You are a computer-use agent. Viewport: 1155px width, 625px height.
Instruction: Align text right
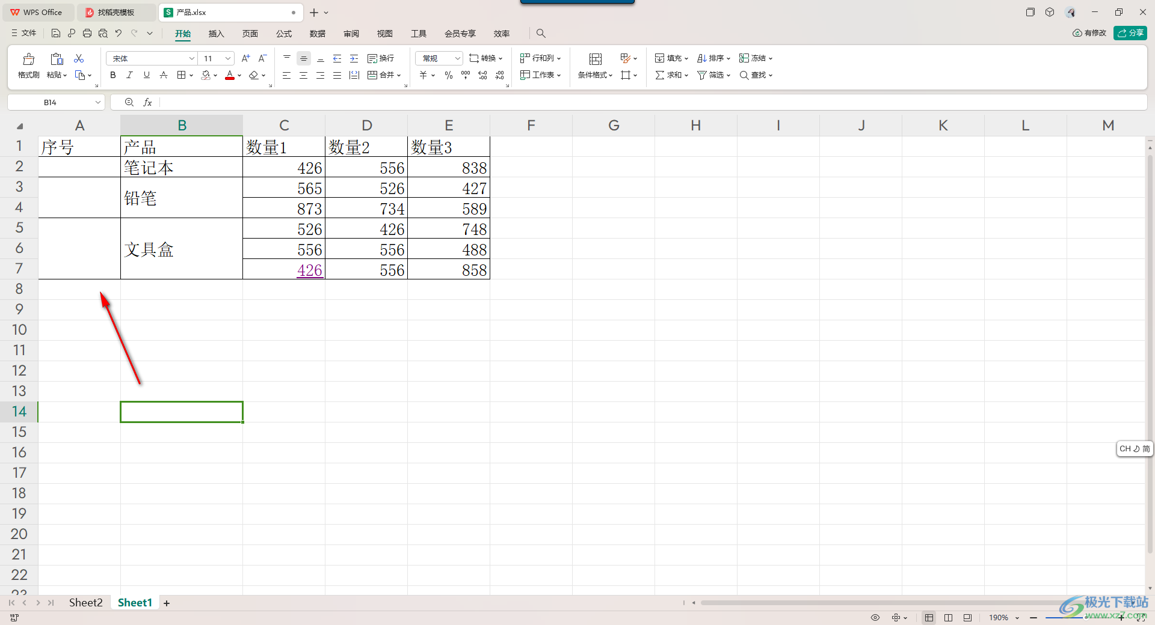tap(321, 75)
